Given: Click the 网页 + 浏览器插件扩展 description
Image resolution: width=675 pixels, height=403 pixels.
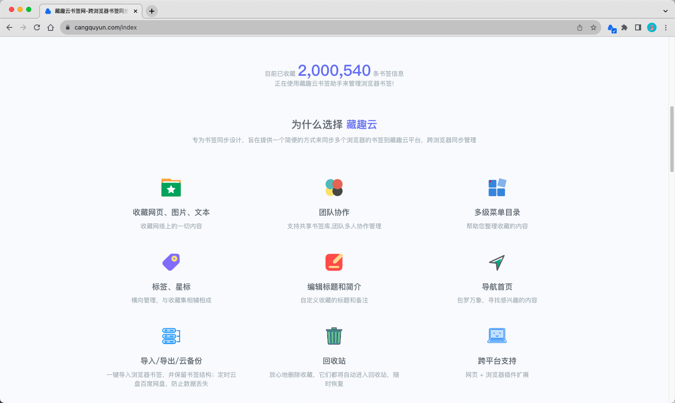Looking at the screenshot, I should [497, 375].
